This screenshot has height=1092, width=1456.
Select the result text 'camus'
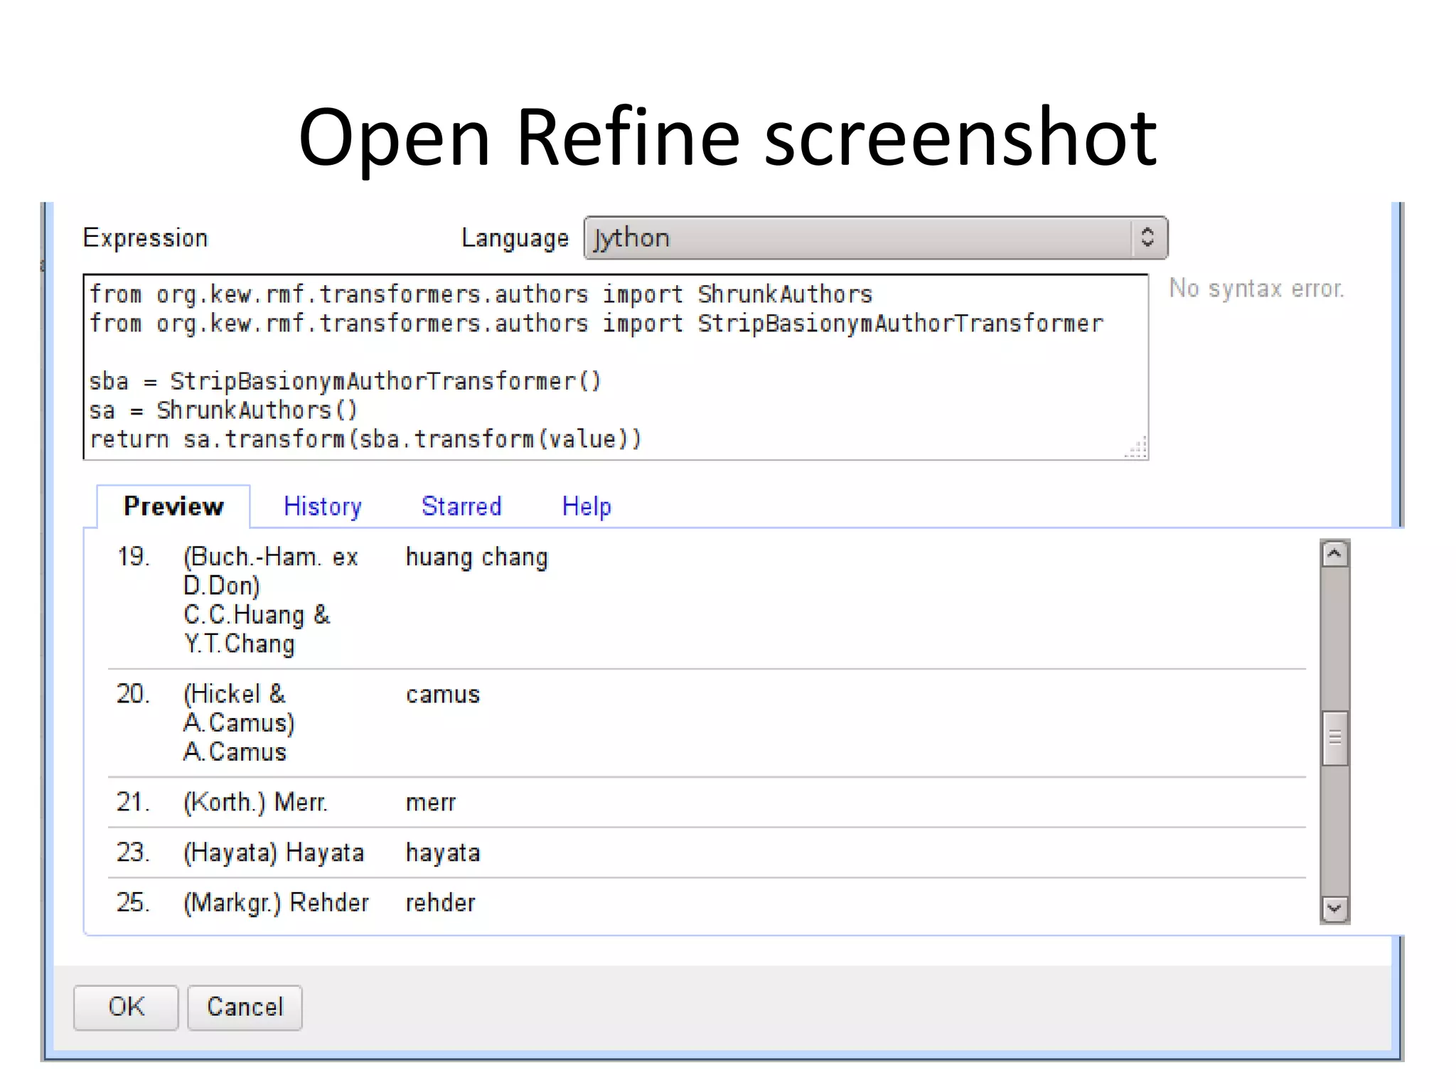pyautogui.click(x=443, y=695)
